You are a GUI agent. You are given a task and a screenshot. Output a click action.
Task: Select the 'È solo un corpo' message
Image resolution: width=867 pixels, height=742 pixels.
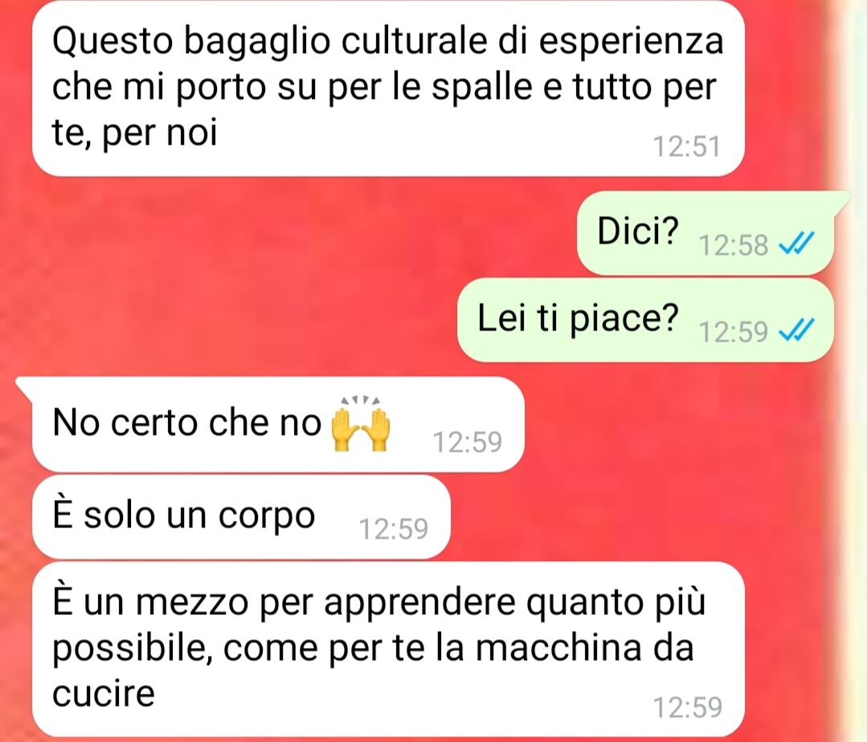pyautogui.click(x=241, y=517)
